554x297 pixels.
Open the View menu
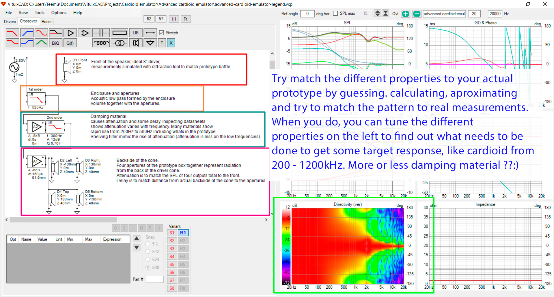point(23,13)
